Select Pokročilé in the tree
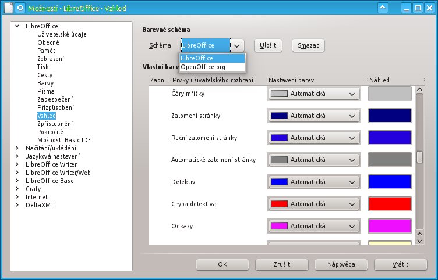Viewport: 438px width, 280px height. pos(50,132)
